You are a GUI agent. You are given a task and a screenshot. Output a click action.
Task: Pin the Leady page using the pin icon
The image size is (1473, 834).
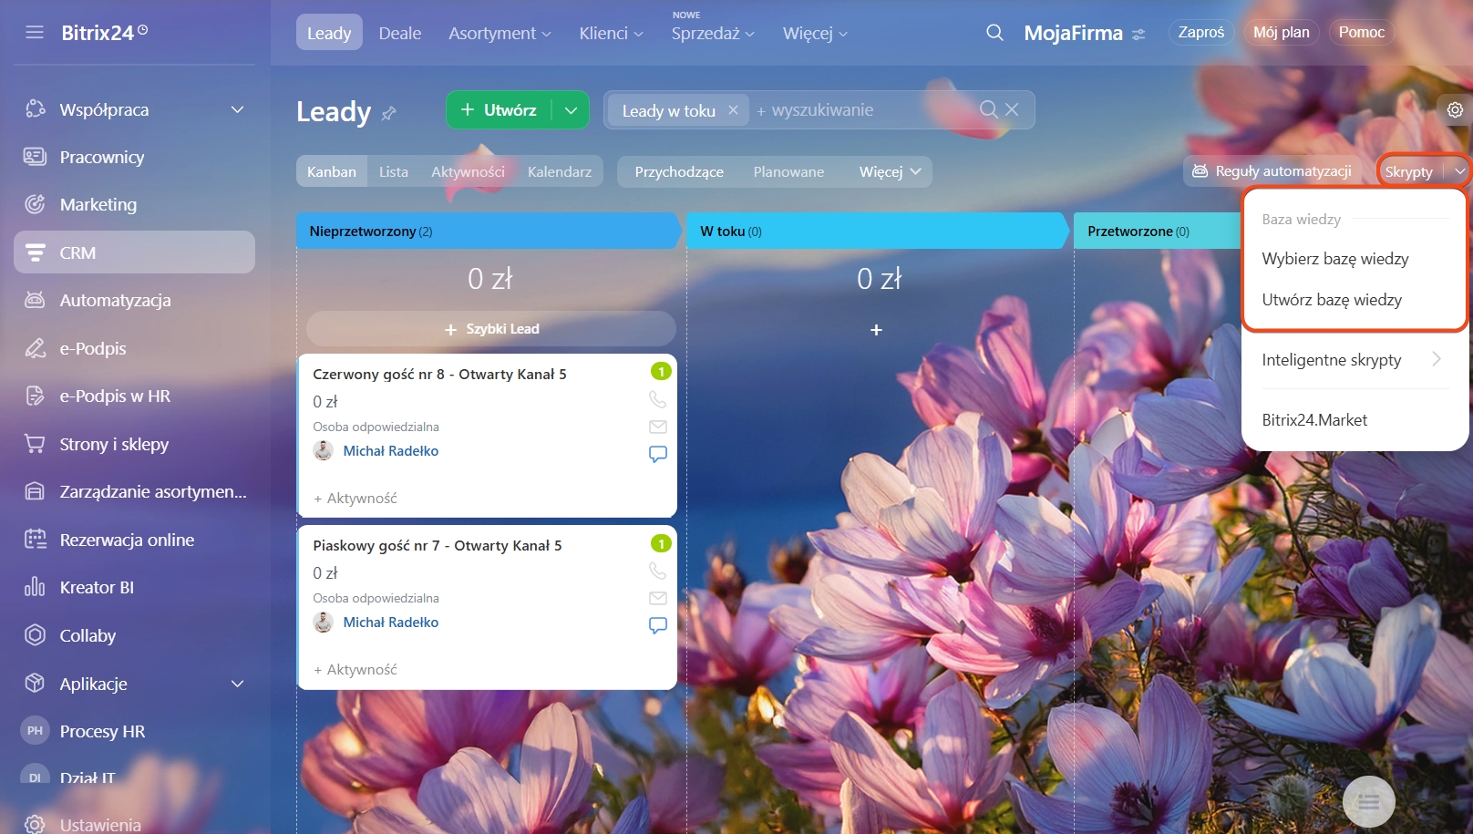click(x=389, y=113)
